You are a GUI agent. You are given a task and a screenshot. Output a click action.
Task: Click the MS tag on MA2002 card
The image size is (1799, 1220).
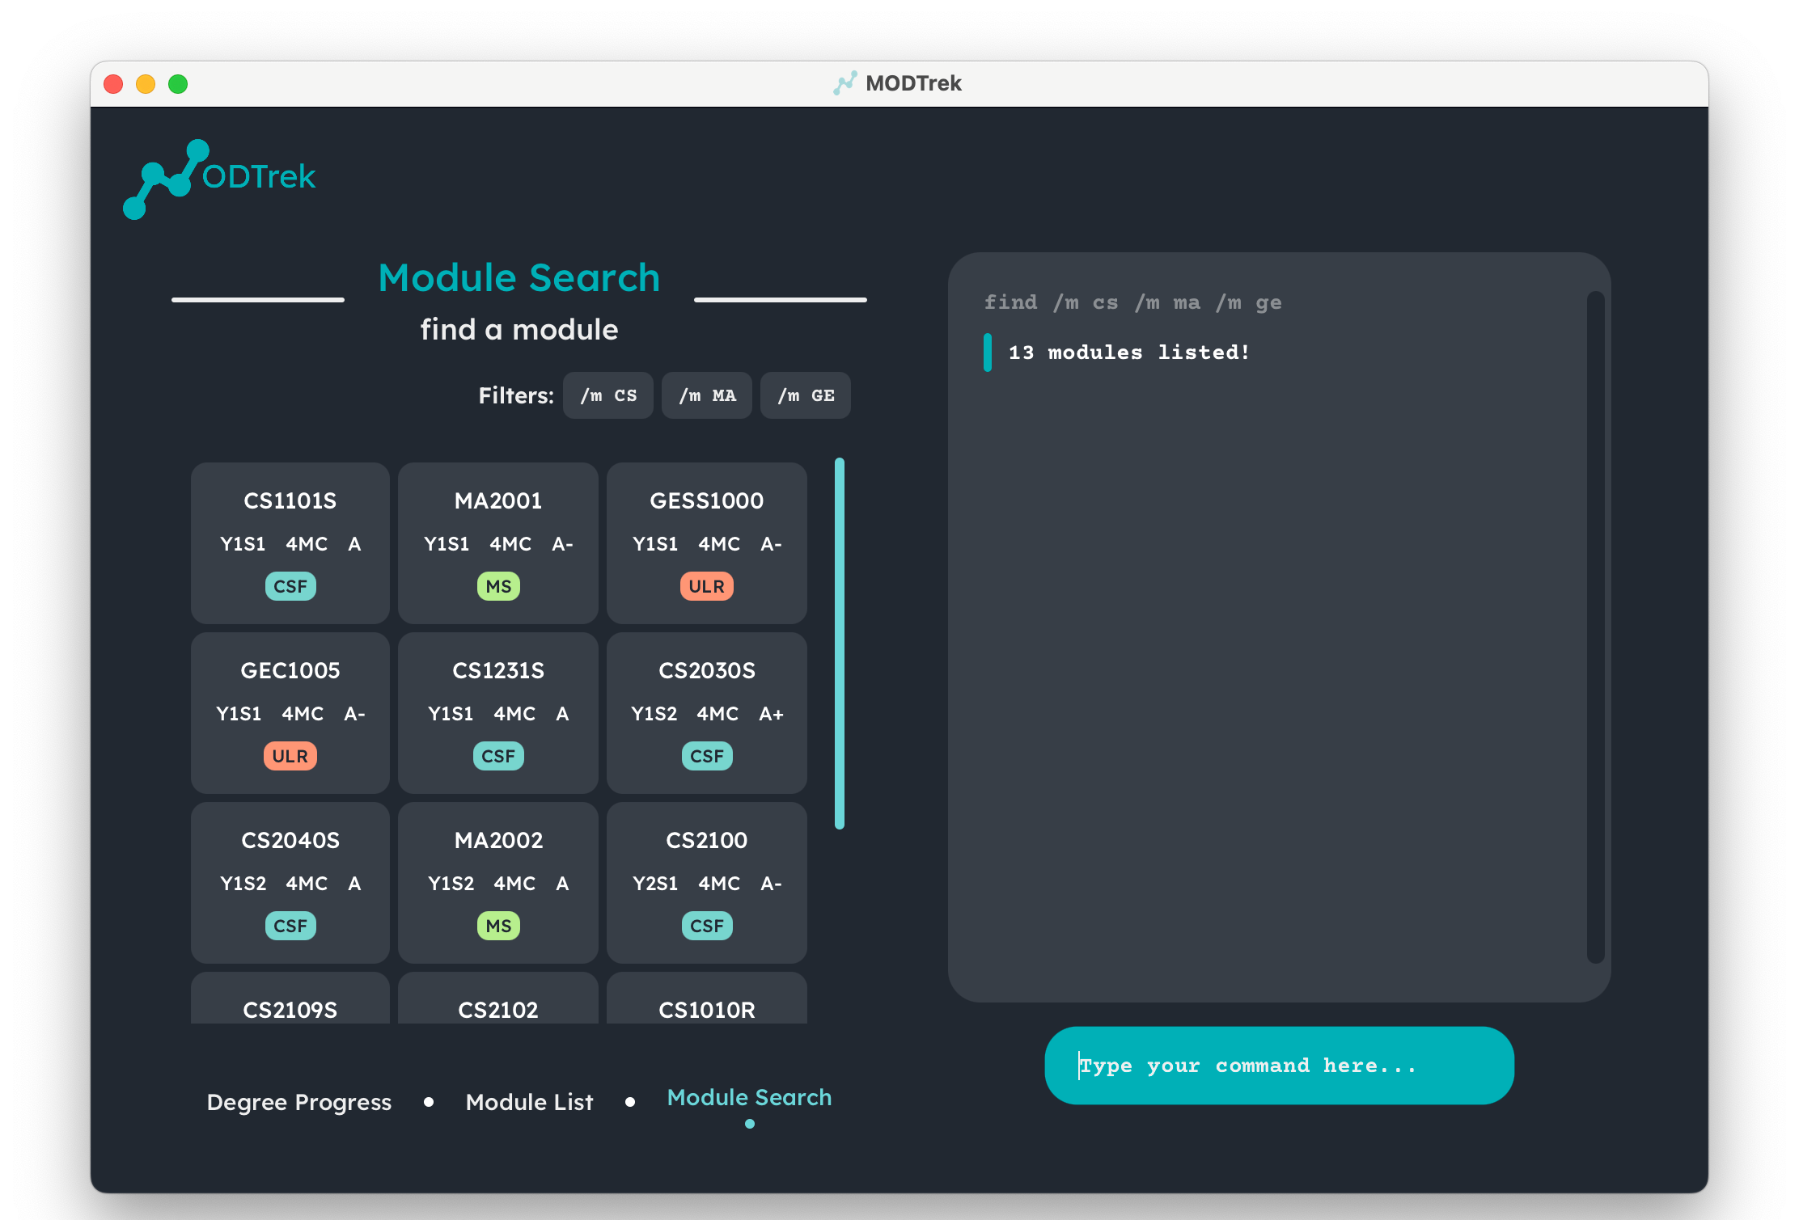[x=498, y=926]
